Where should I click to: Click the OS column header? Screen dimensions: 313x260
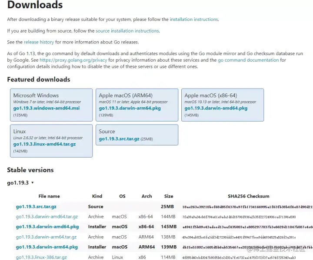click(x=122, y=196)
